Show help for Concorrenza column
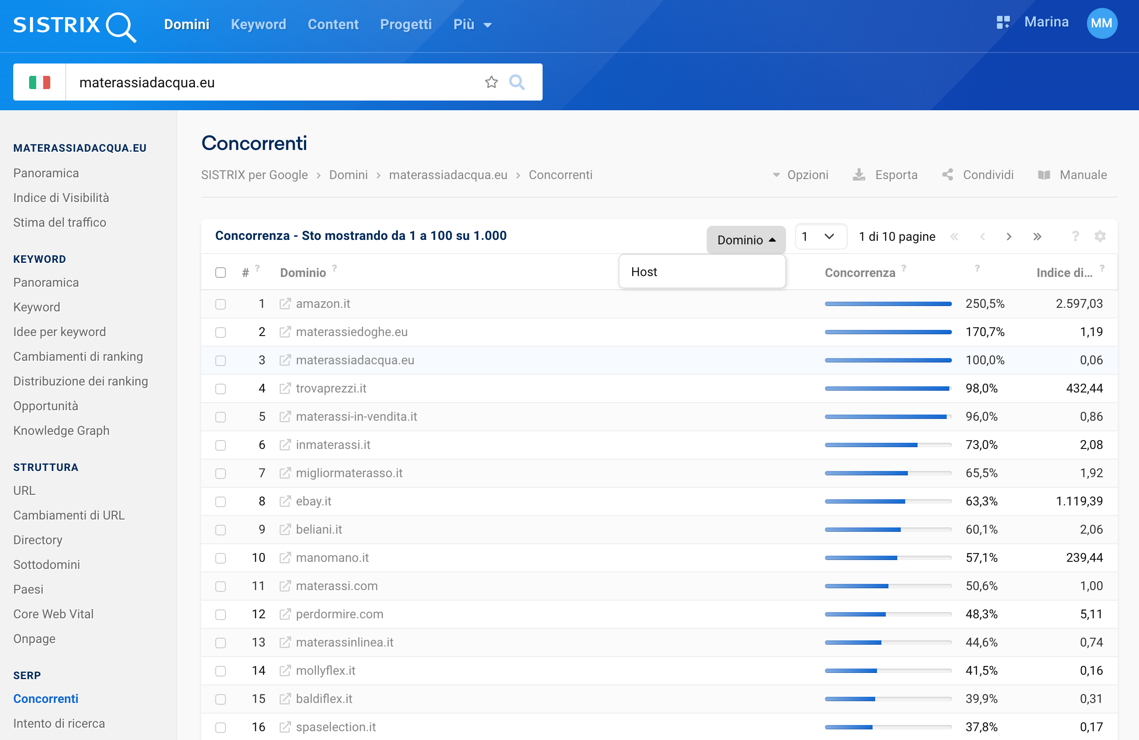Image resolution: width=1139 pixels, height=740 pixels. click(904, 268)
